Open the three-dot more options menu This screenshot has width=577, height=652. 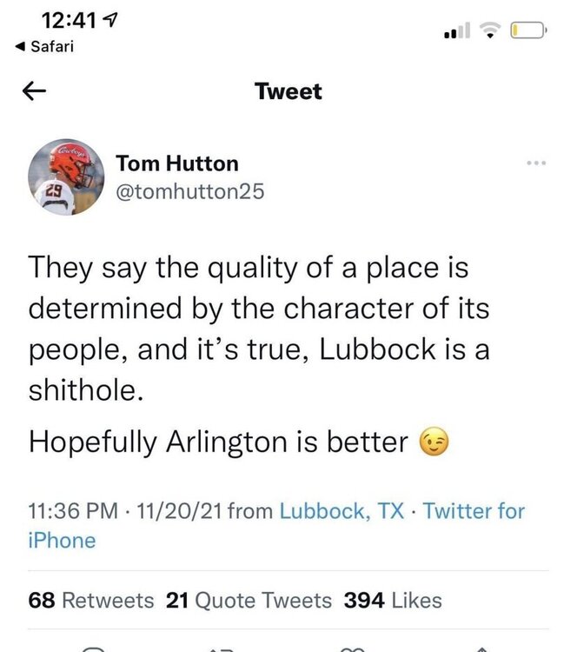[x=535, y=163]
